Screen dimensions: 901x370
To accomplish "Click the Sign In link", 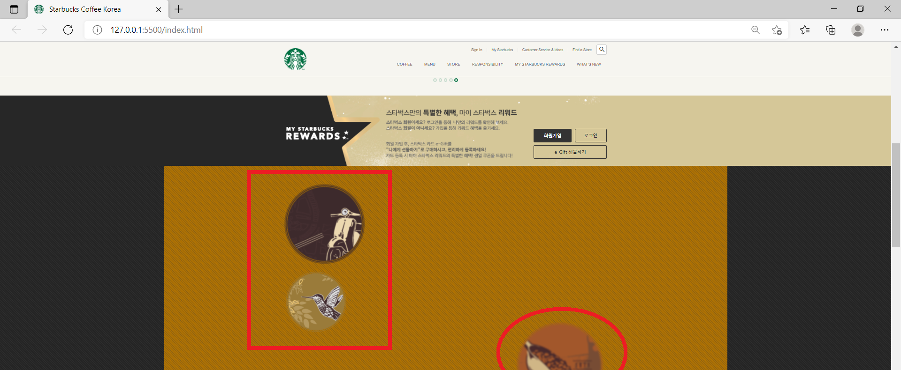I will tap(477, 50).
